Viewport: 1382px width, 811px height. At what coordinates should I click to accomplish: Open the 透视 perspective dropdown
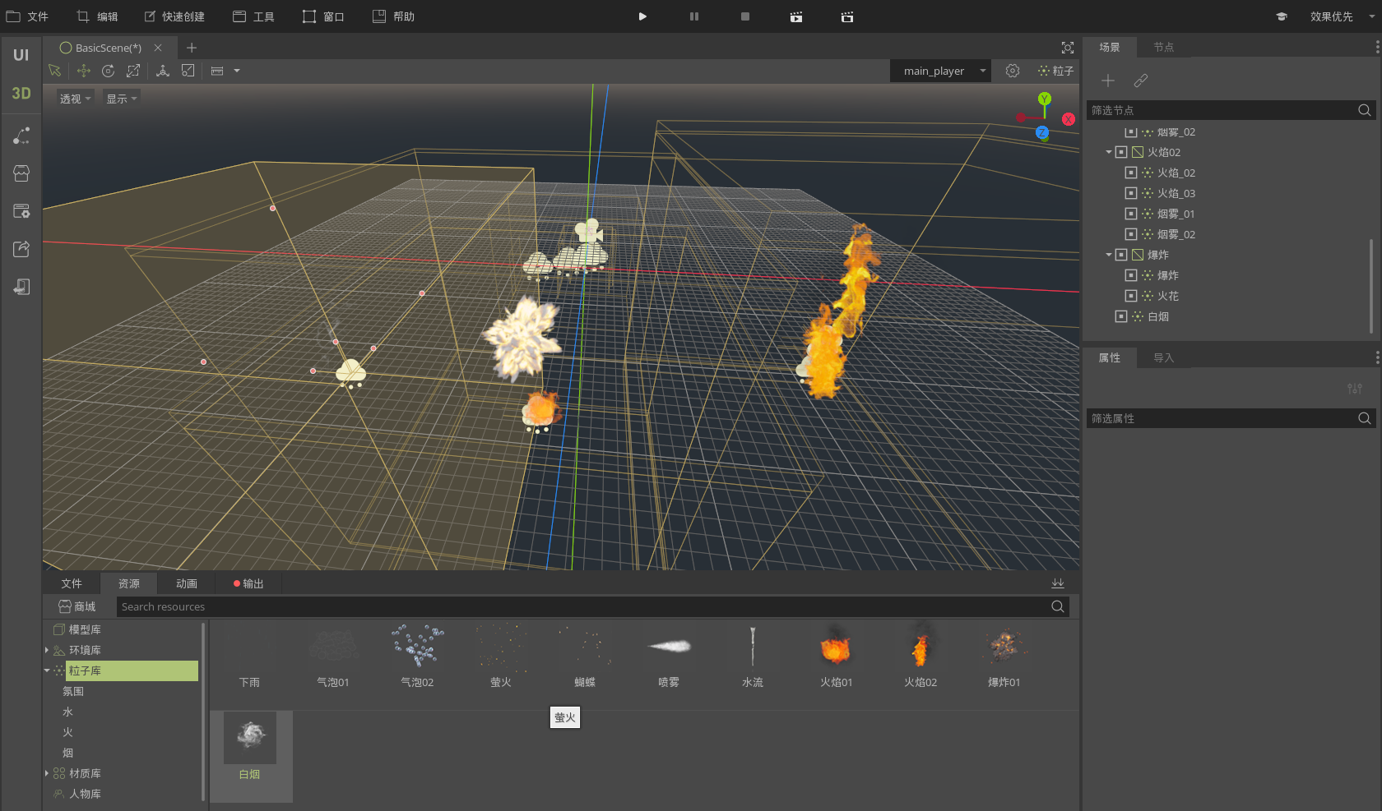[x=75, y=99]
